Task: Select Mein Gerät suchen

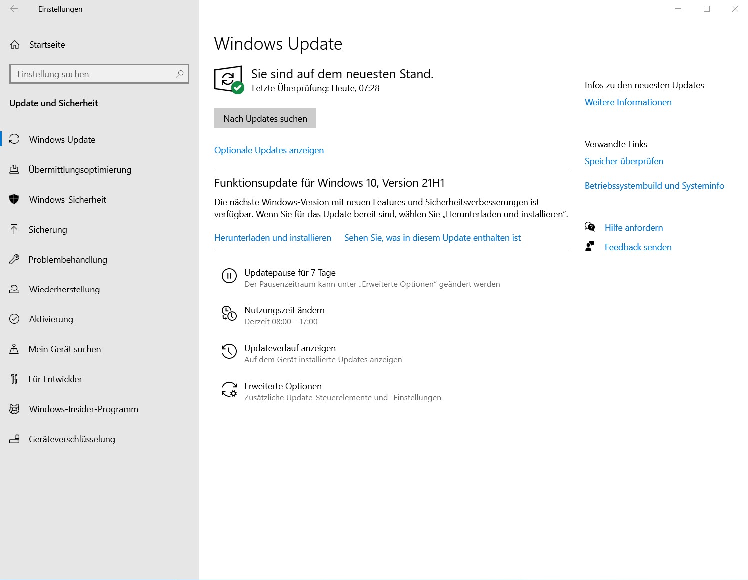Action: point(99,349)
